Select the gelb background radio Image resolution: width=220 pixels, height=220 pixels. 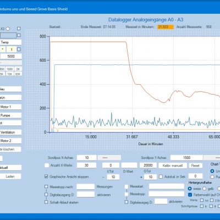point(204,189)
